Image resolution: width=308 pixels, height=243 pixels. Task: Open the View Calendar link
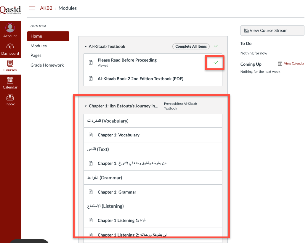click(294, 63)
